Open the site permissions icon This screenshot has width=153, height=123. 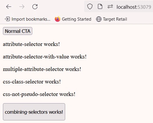tap(110, 7)
